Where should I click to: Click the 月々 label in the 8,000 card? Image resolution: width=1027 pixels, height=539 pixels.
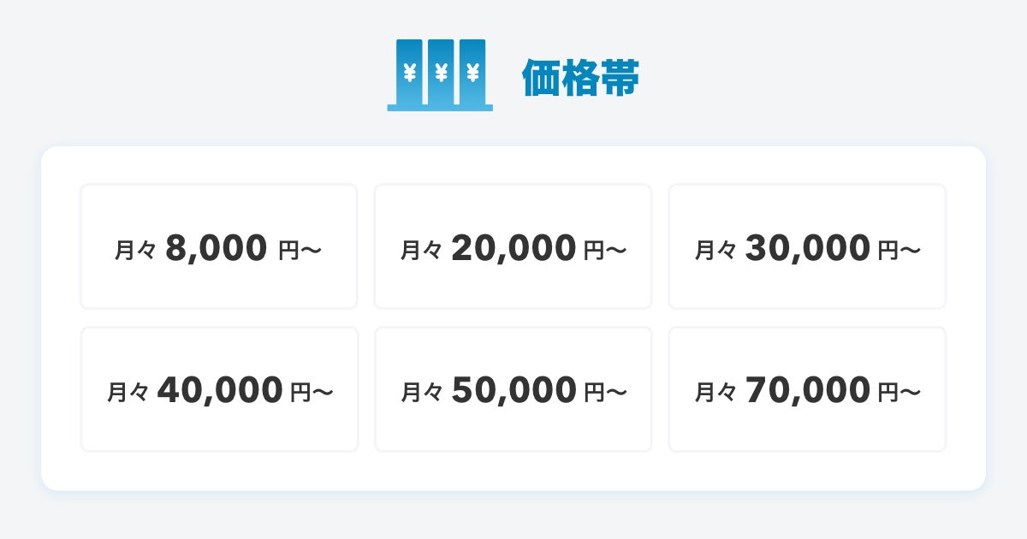[135, 250]
